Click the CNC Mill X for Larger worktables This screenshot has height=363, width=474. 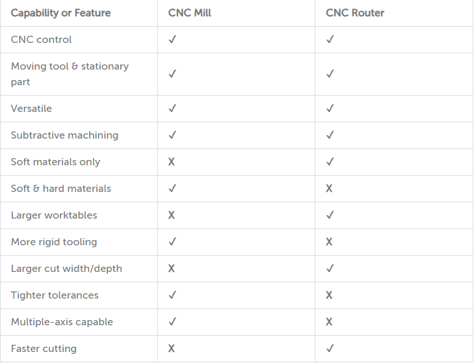point(172,215)
